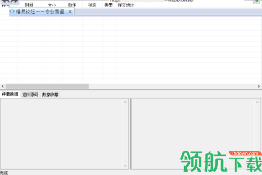The width and height of the screenshot is (262, 175).
Task: Click the green go arrow button
Action: tap(257, 1)
